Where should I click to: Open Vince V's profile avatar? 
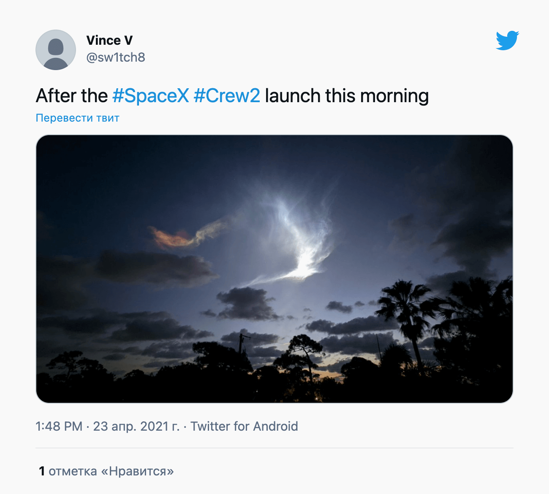(56, 50)
